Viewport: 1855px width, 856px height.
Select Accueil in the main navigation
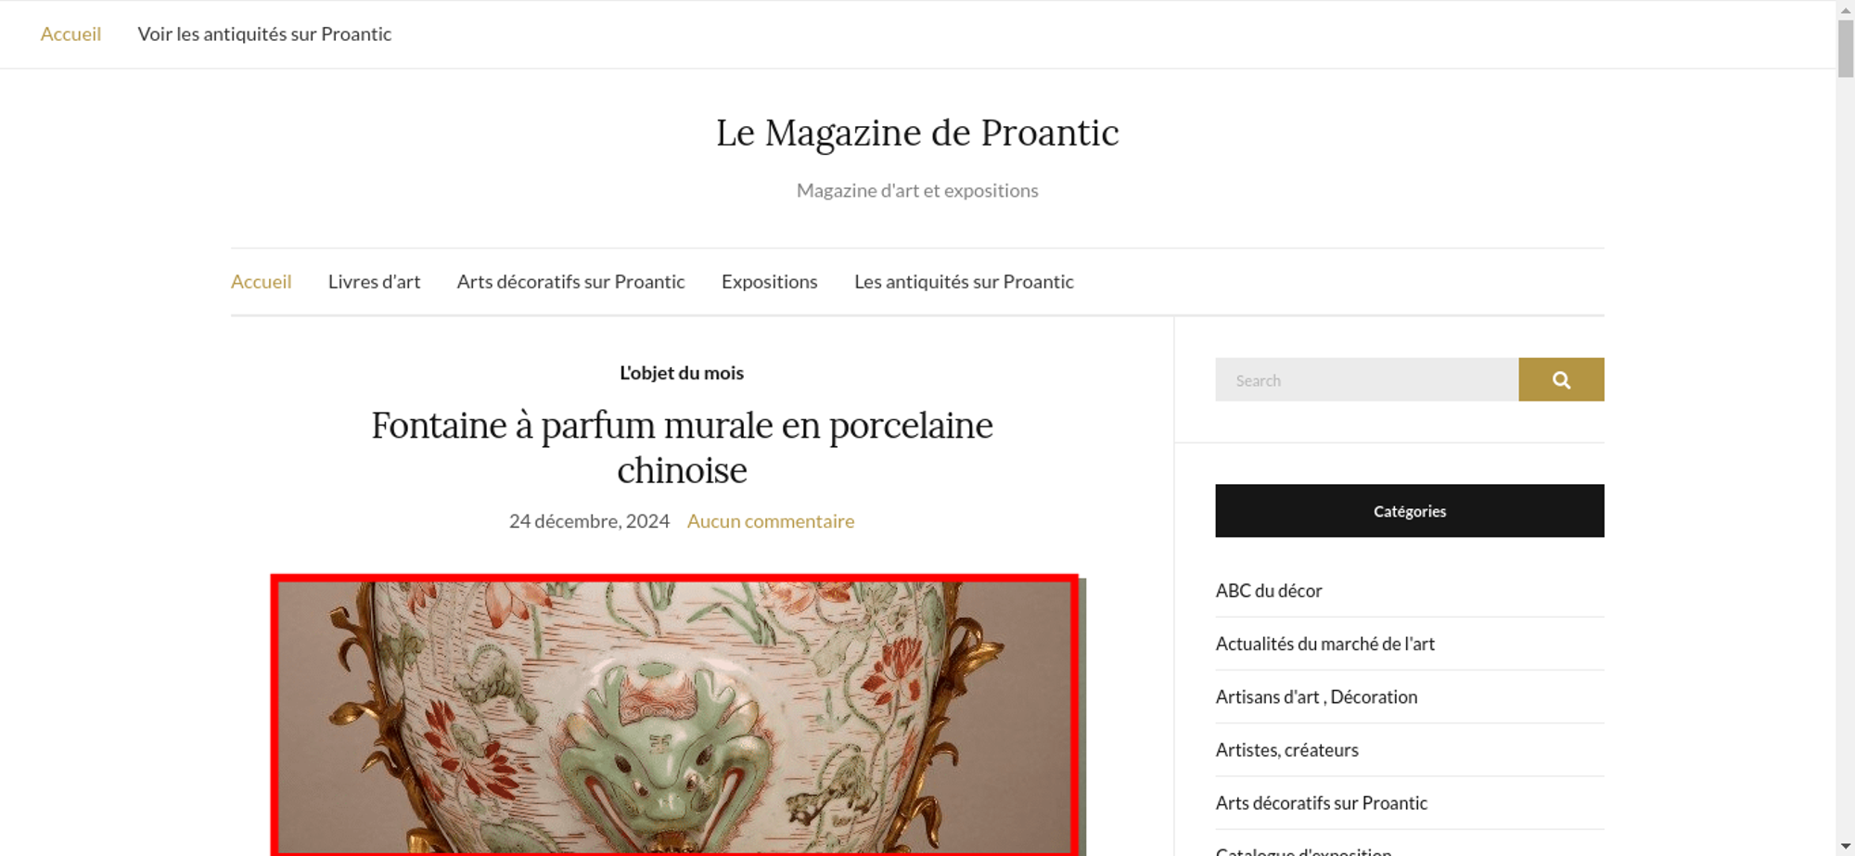(261, 281)
